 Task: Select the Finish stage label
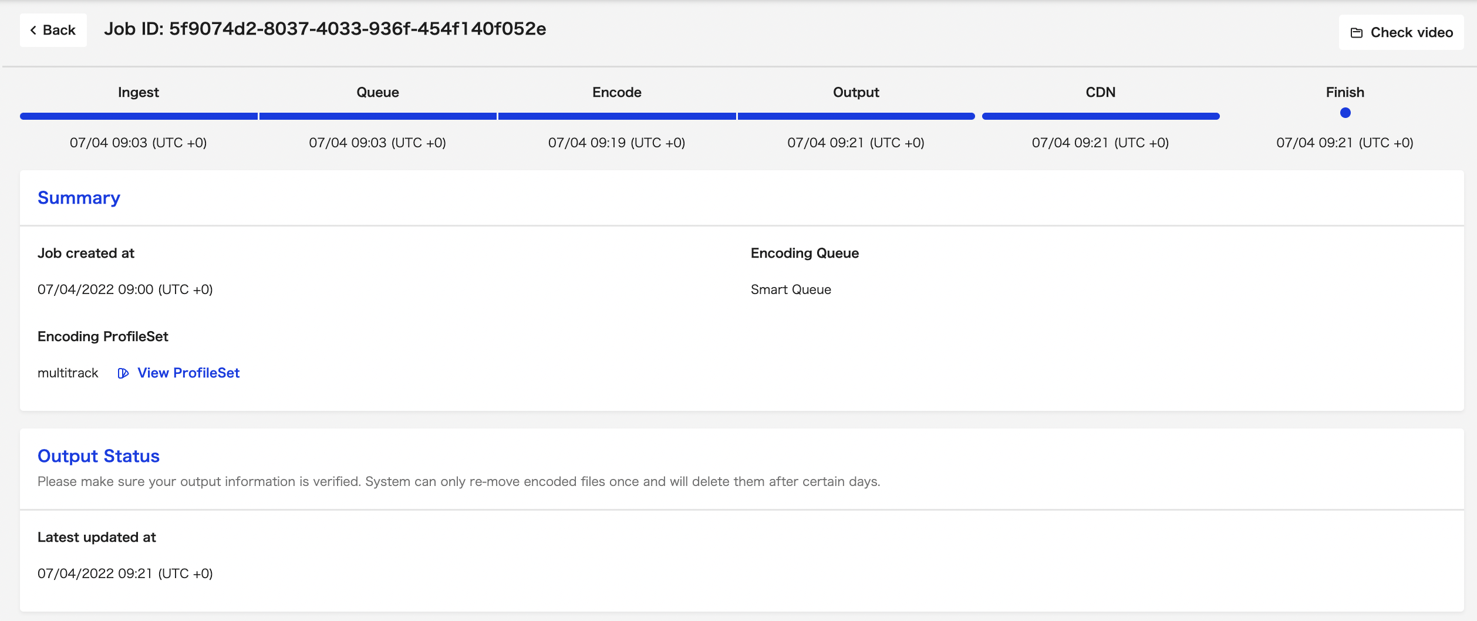(1345, 92)
